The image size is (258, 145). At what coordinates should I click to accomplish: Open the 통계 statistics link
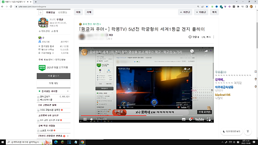click(55, 31)
